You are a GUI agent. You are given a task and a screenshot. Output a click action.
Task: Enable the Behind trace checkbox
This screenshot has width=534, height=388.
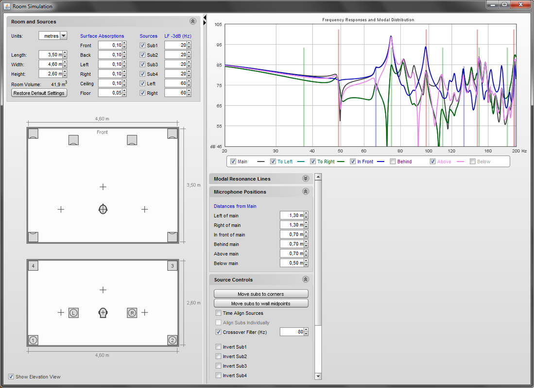(393, 162)
